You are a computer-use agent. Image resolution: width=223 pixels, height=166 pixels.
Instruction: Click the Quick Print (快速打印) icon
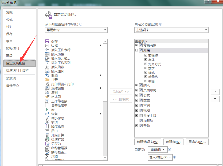click(x=47, y=139)
